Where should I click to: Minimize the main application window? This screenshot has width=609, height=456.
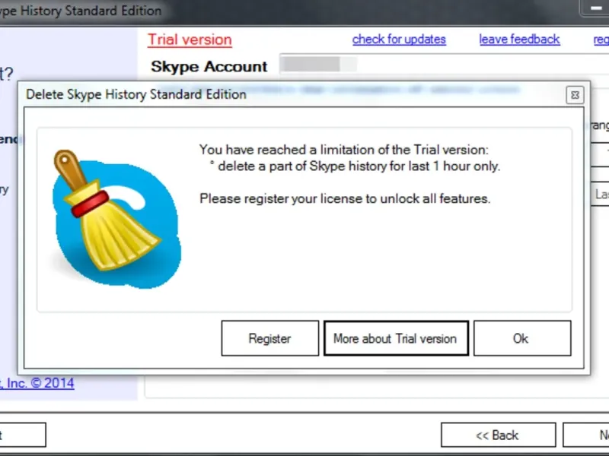[x=595, y=8]
